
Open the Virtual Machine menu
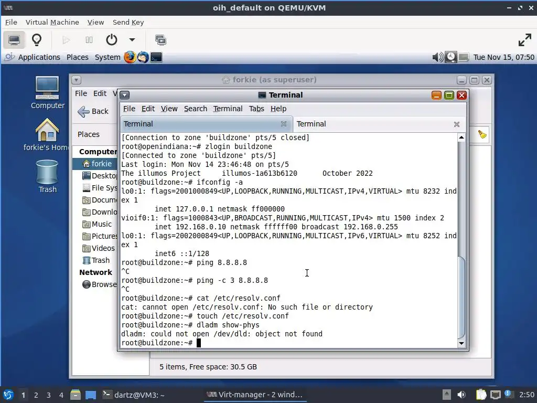click(x=52, y=22)
